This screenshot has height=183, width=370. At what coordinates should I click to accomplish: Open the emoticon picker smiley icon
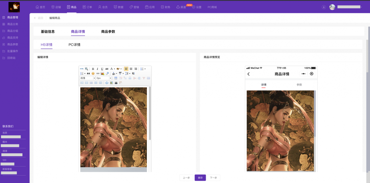click(93, 73)
